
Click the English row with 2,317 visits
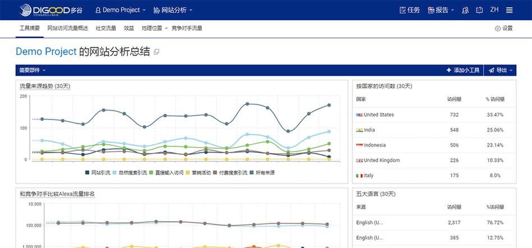pyautogui.click(x=434, y=223)
